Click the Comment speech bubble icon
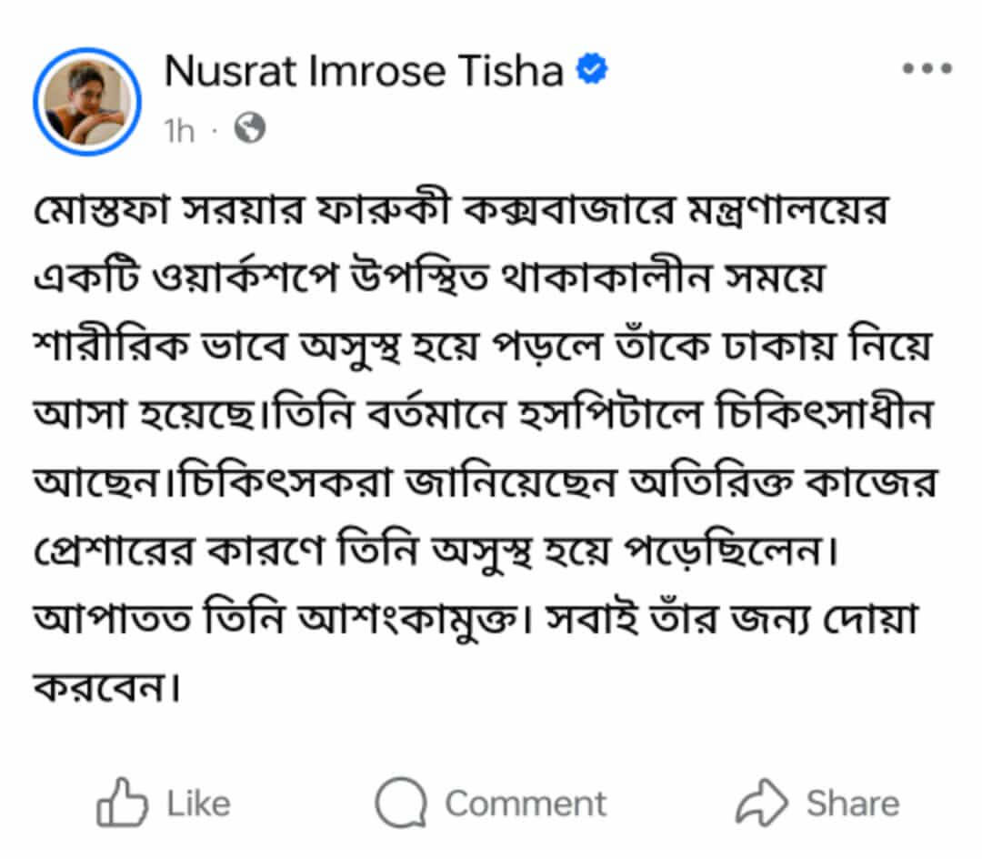The height and width of the screenshot is (859, 982). [x=401, y=803]
